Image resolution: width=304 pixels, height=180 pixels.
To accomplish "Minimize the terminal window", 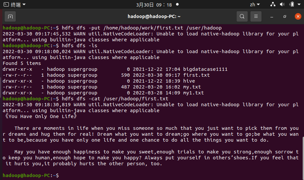I will click(x=272, y=16).
